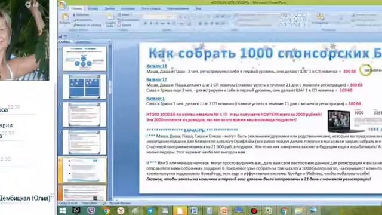This screenshot has width=382, height=215.
Task: Open the Показ слайдов ribbon tab
Action: [151, 8]
